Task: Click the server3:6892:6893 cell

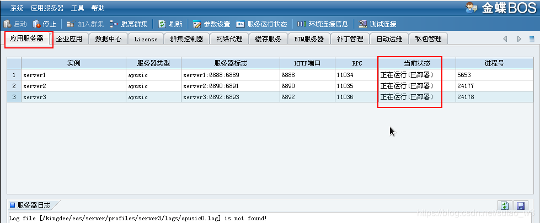Action: [x=231, y=97]
